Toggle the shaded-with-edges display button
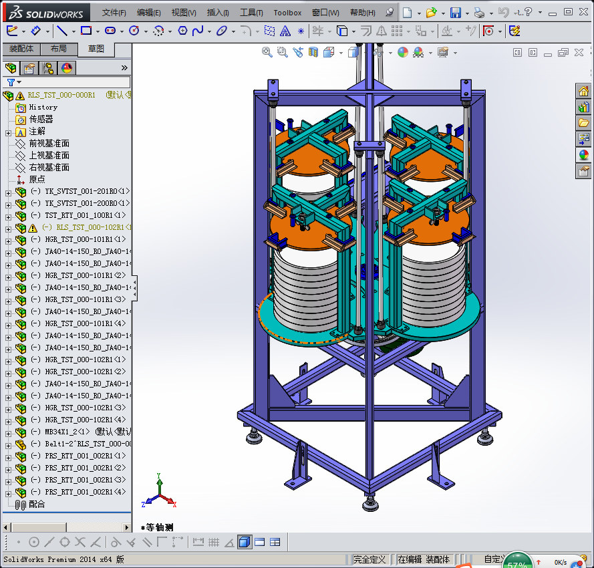 245,542
